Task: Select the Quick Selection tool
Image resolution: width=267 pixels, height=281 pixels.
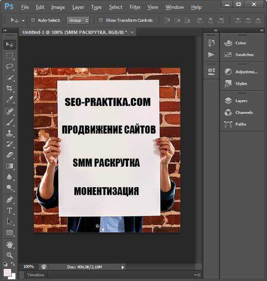Action: click(x=10, y=77)
